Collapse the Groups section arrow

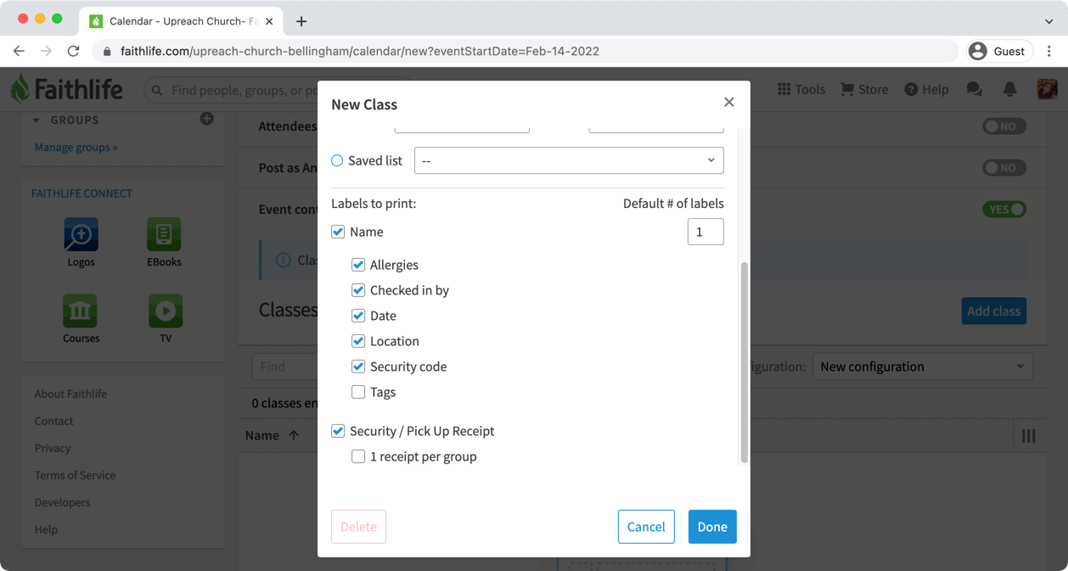[37, 120]
